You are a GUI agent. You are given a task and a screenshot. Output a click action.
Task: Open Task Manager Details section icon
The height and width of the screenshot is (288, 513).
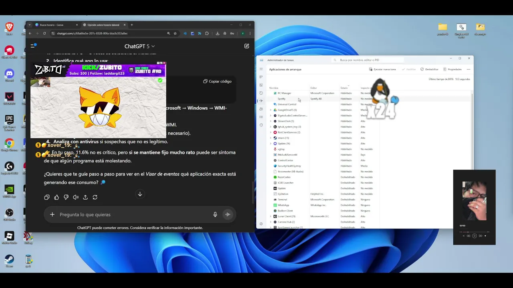click(261, 117)
